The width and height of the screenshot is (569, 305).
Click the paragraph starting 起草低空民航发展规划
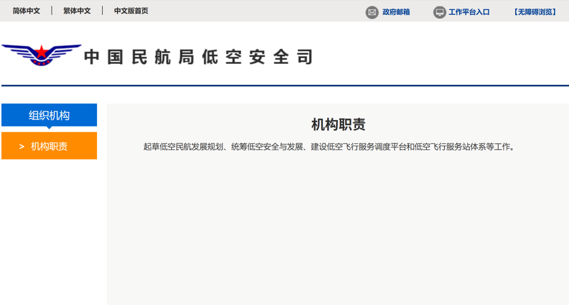(329, 147)
